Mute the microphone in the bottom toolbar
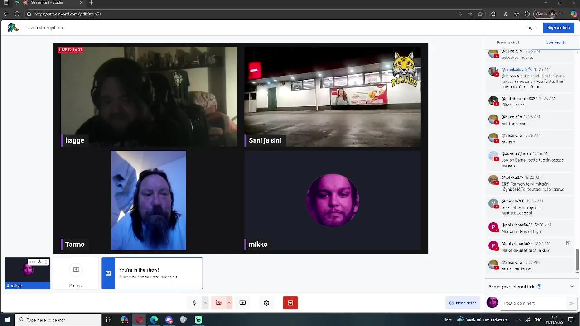 coord(194,303)
